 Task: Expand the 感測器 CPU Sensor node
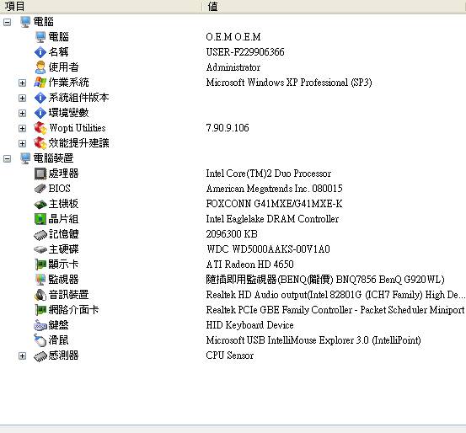pyautogui.click(x=22, y=355)
